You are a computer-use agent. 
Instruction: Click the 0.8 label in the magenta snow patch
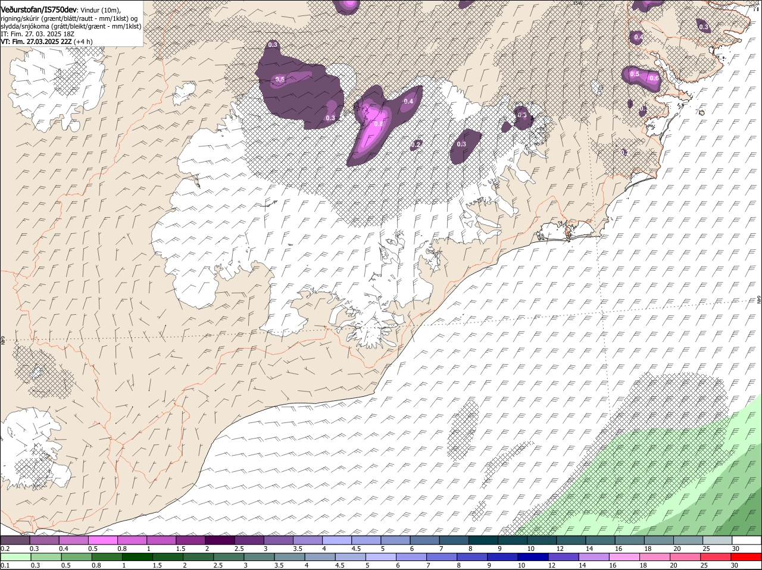(x=378, y=124)
